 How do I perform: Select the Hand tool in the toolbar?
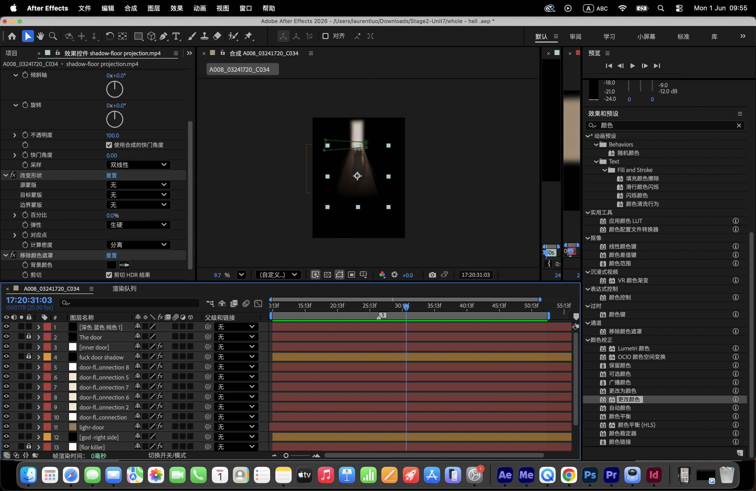[40, 36]
